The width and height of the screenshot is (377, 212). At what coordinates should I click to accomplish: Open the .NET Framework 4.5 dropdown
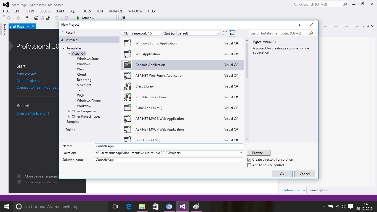coord(161,33)
